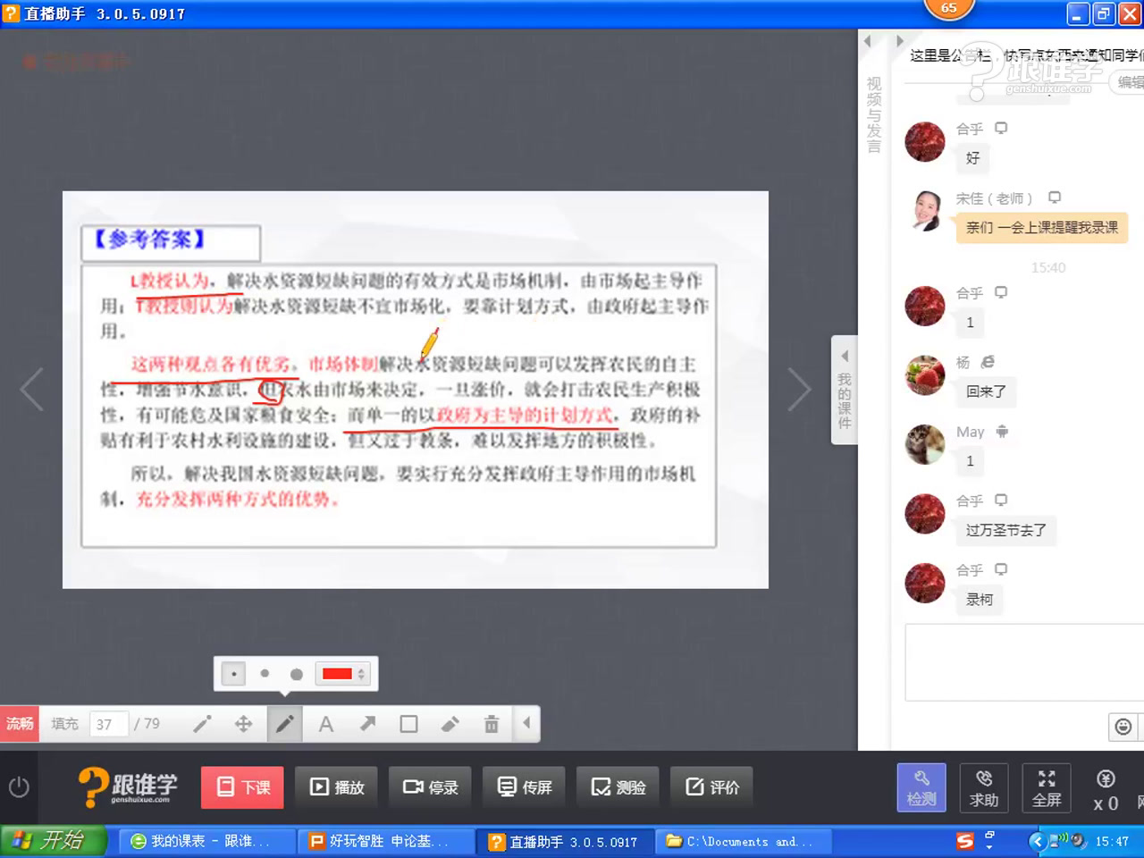Open the 测验 quiz button

pyautogui.click(x=618, y=787)
